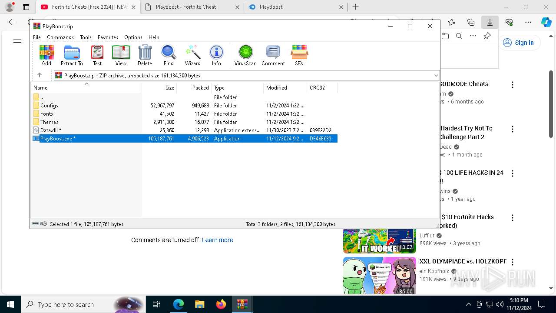Click the YouTube Sign in button
The width and height of the screenshot is (556, 313).
pyautogui.click(x=519, y=43)
